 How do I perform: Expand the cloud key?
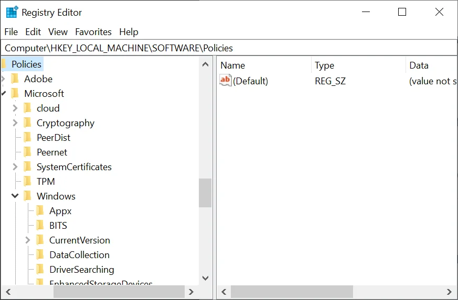[x=15, y=108]
